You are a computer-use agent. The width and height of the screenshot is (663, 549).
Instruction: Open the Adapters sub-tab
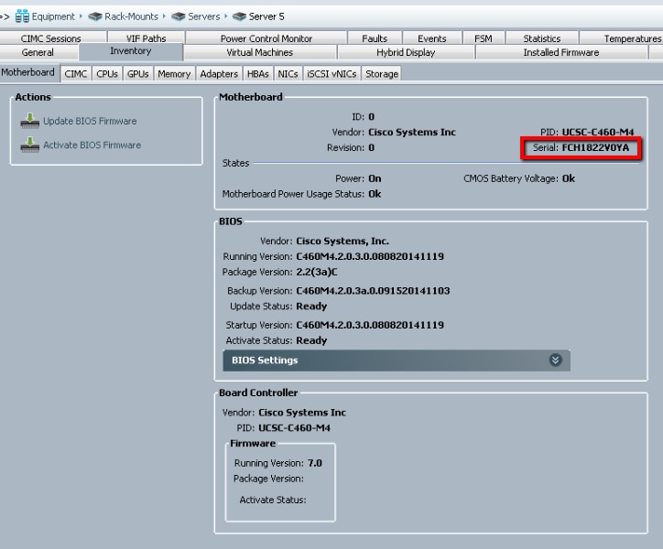219,73
